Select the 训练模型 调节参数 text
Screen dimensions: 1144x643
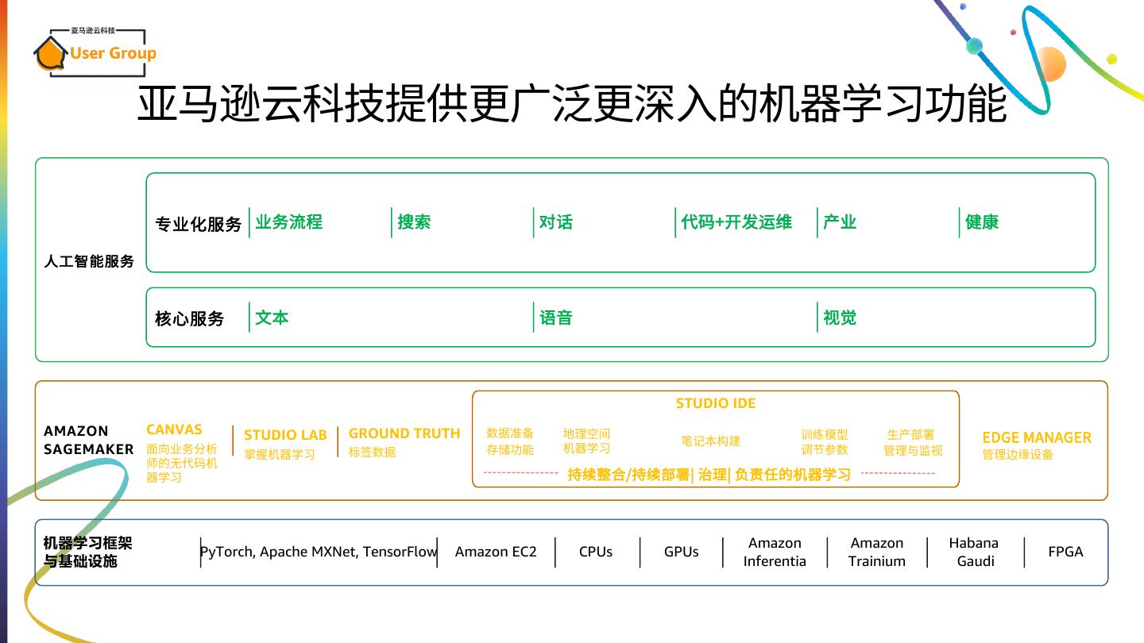click(x=825, y=442)
